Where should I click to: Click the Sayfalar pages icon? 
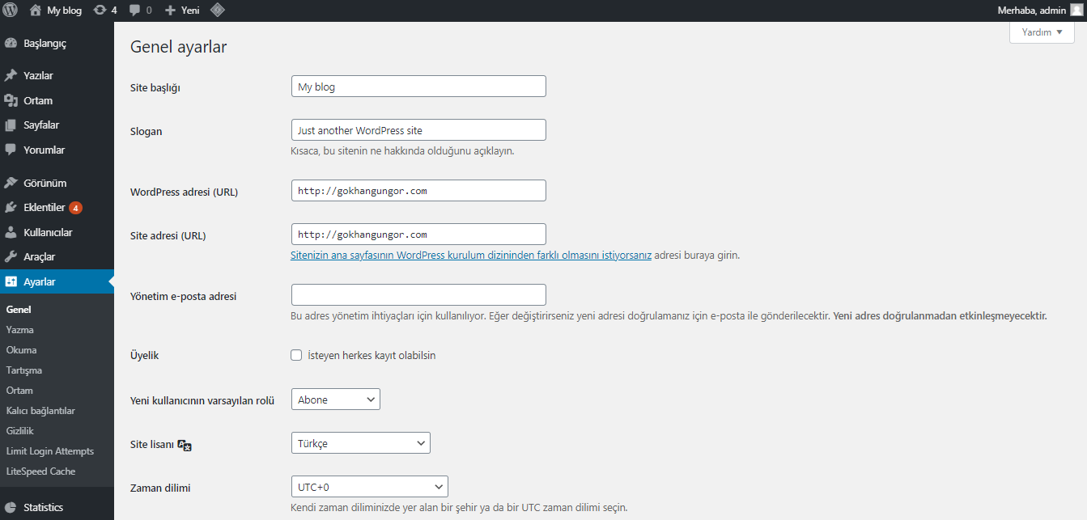11,125
